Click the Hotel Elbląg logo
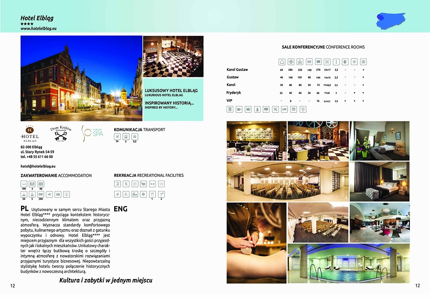Image resolution: width=430 pixels, height=299 pixels. [30, 134]
